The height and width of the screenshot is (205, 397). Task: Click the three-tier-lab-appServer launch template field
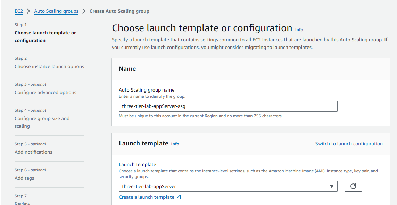pos(222,186)
